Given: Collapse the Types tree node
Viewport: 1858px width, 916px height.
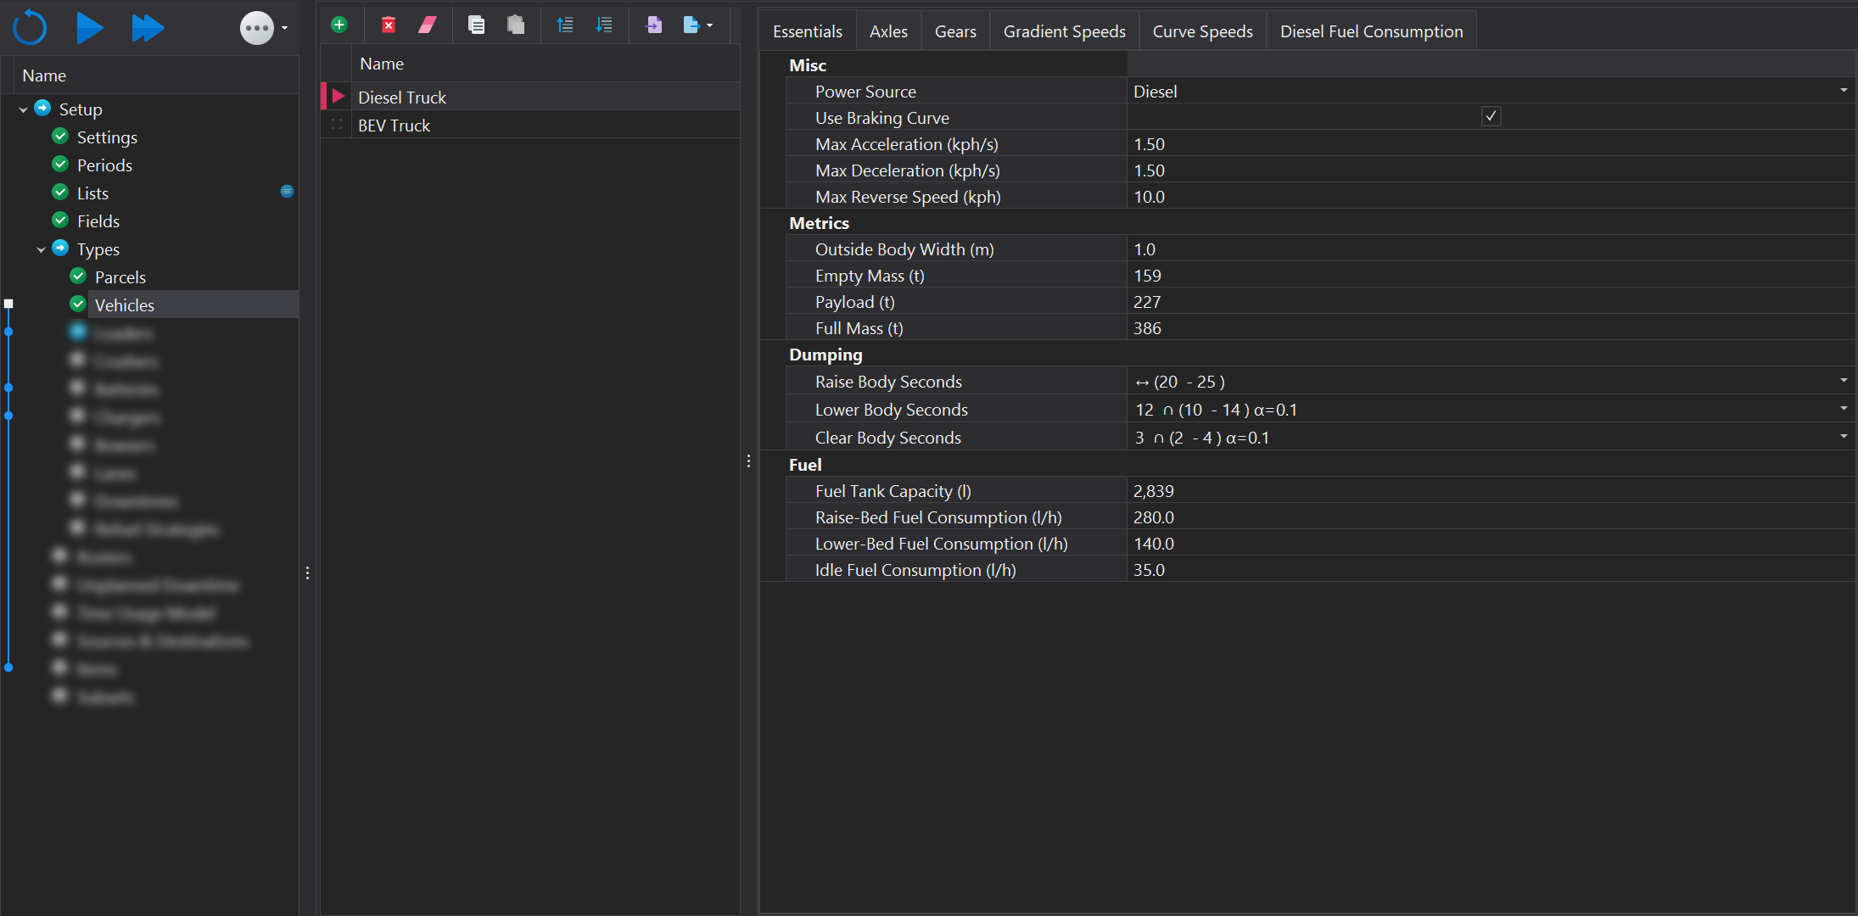Looking at the screenshot, I should (x=41, y=249).
